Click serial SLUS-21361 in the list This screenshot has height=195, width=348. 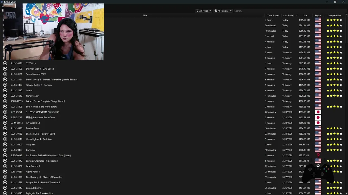click(16, 80)
